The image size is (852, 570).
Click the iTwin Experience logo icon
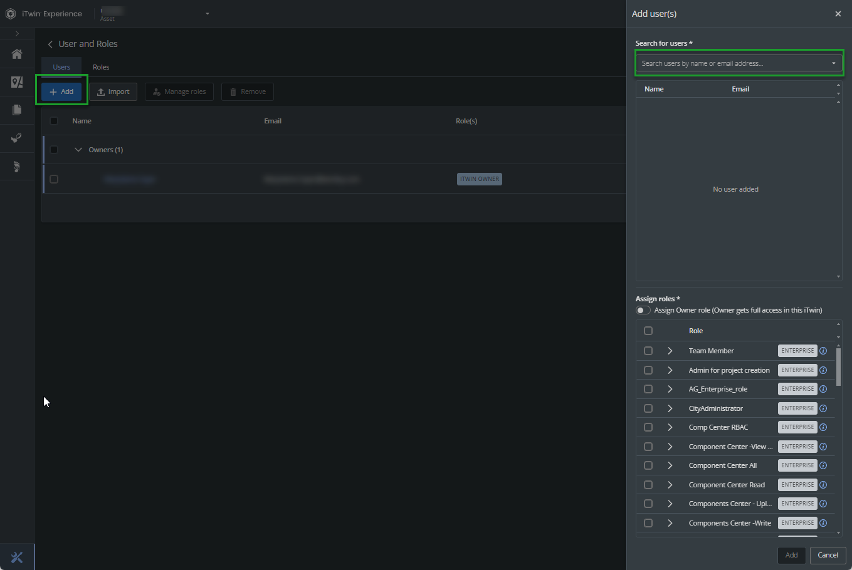coord(11,14)
